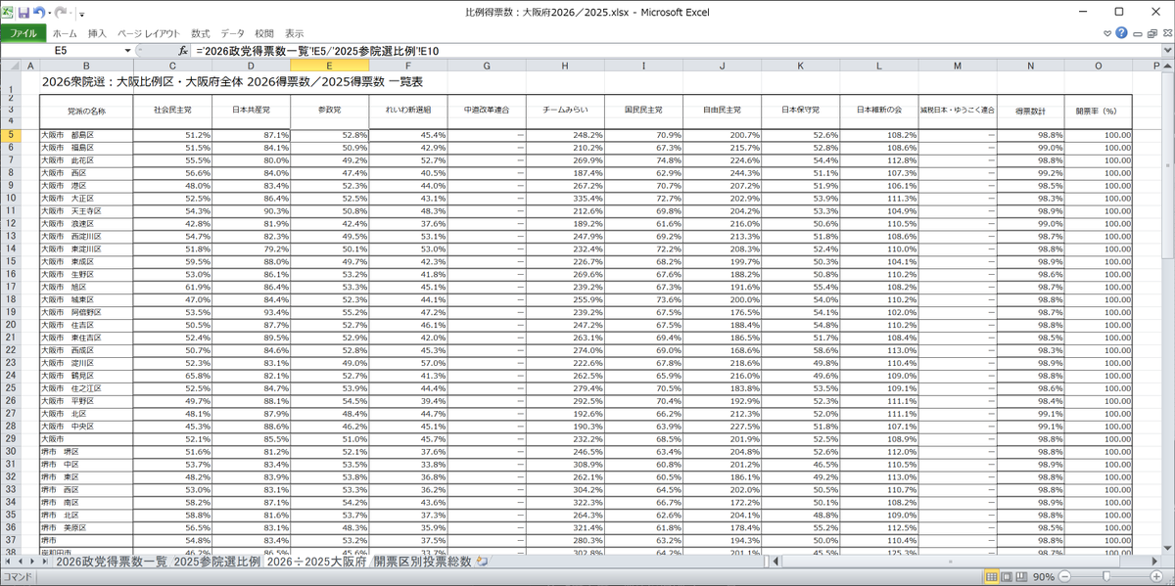
Task: Click the 社会民主党 header cell
Action: pyautogui.click(x=172, y=111)
